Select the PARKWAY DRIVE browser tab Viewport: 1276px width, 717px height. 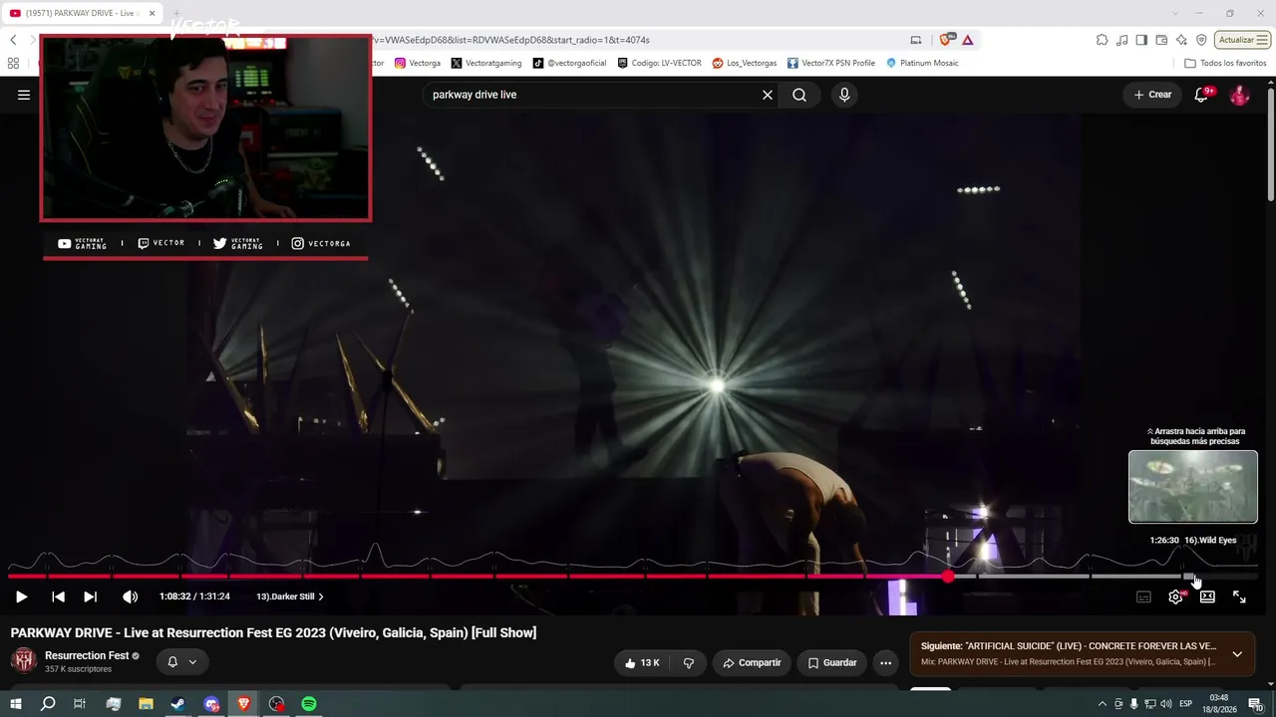[x=83, y=13]
